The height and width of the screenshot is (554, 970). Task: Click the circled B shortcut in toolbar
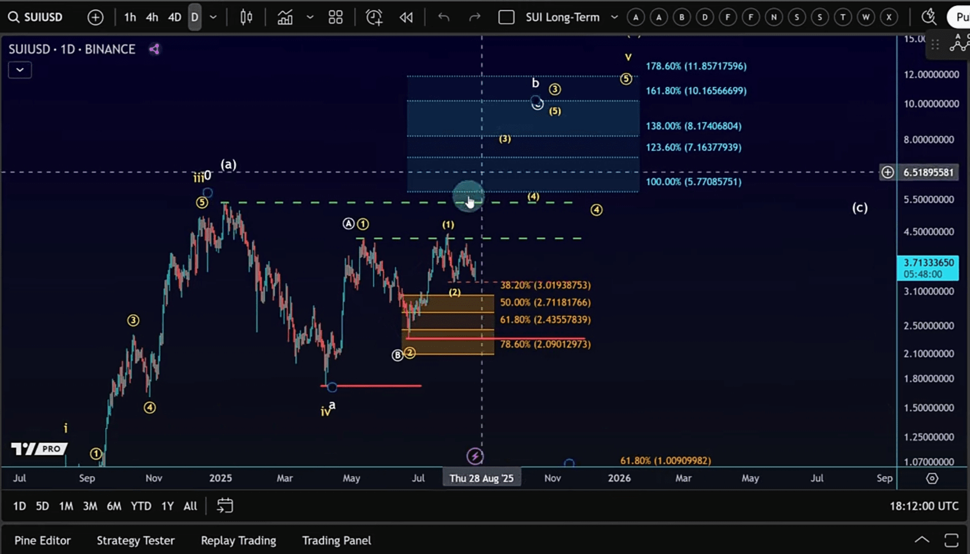[682, 17]
